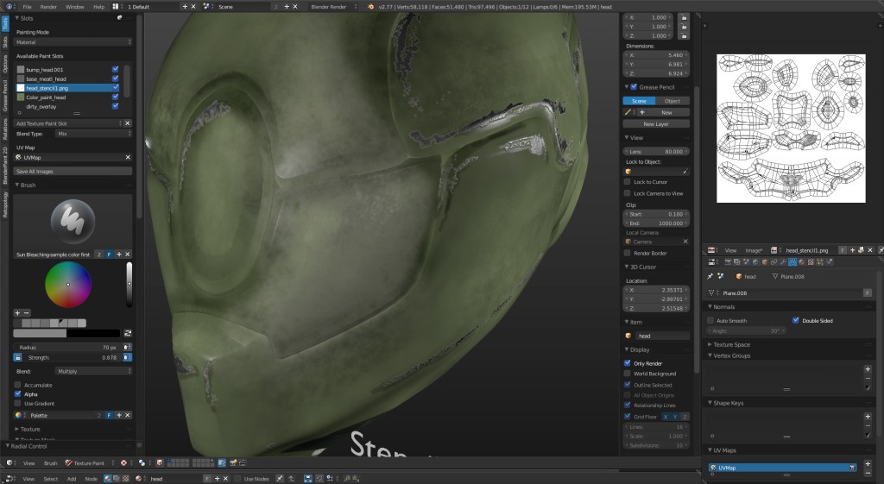
Task: Add a new UV map with plus
Action: pyautogui.click(x=868, y=464)
